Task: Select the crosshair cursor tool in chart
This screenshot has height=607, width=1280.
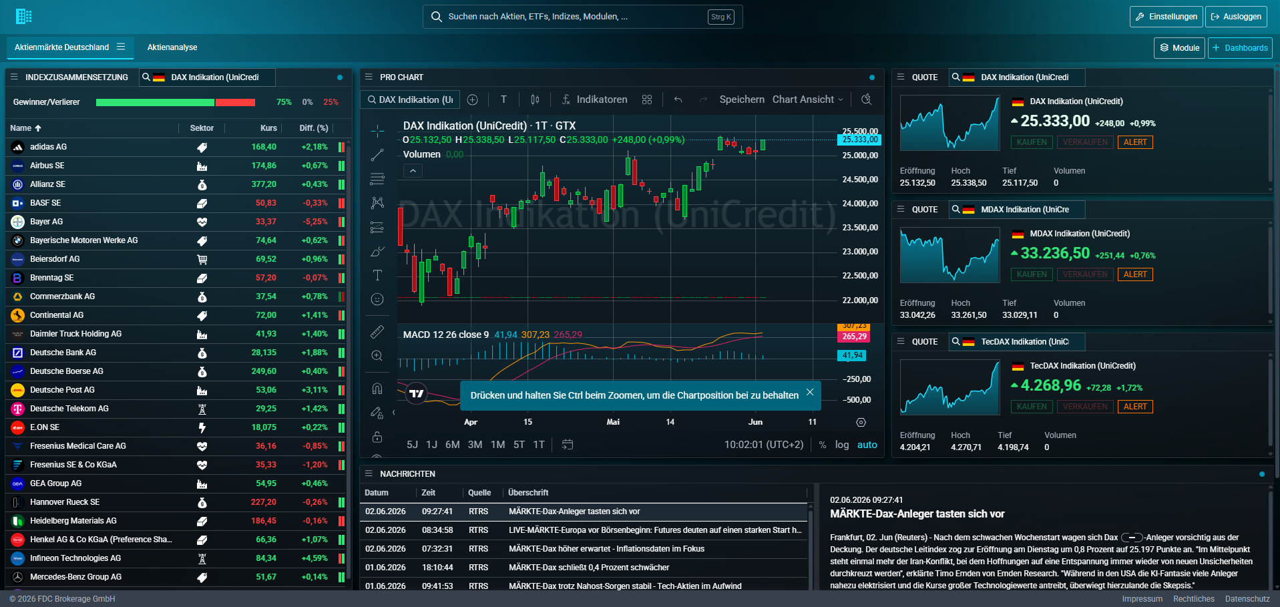Action: 377,130
